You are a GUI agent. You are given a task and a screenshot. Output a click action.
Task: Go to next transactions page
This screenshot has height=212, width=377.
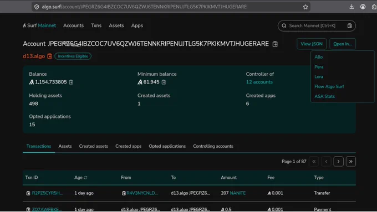click(338, 162)
